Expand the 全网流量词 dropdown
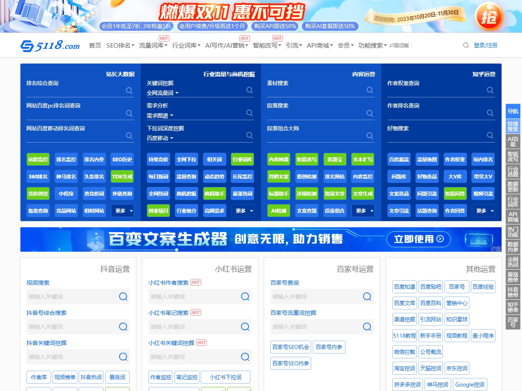This screenshot has width=522, height=391. click(163, 93)
